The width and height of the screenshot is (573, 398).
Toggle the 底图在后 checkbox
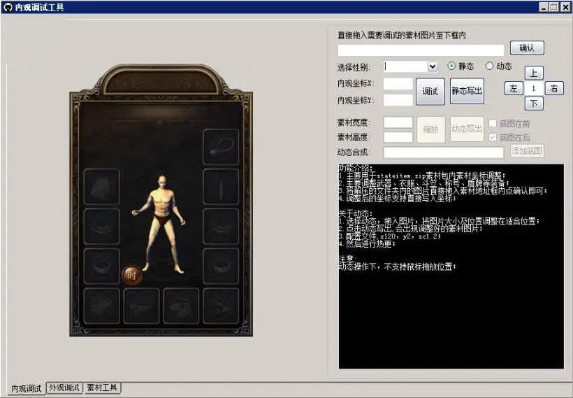[x=493, y=138]
